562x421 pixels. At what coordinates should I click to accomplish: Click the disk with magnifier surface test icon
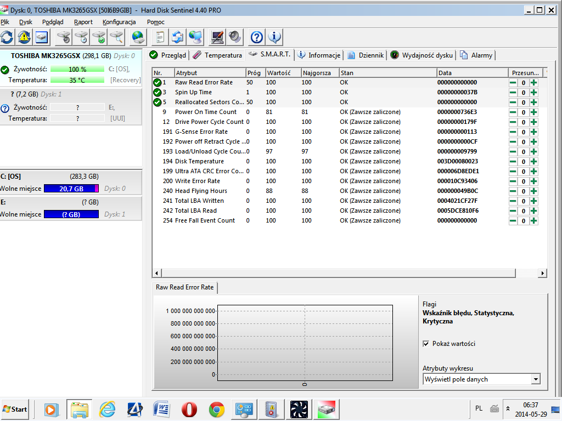click(116, 37)
